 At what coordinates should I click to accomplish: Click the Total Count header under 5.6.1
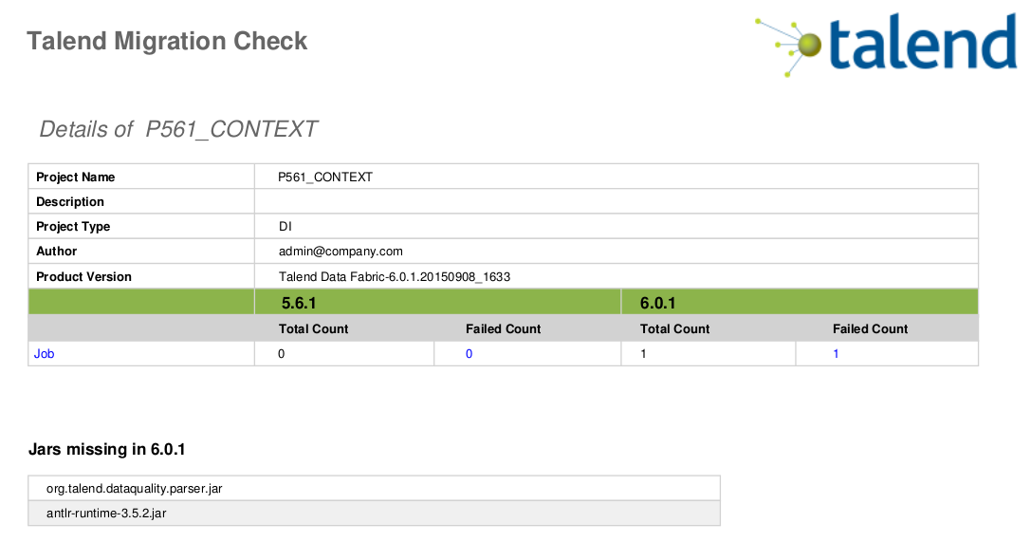(x=314, y=328)
